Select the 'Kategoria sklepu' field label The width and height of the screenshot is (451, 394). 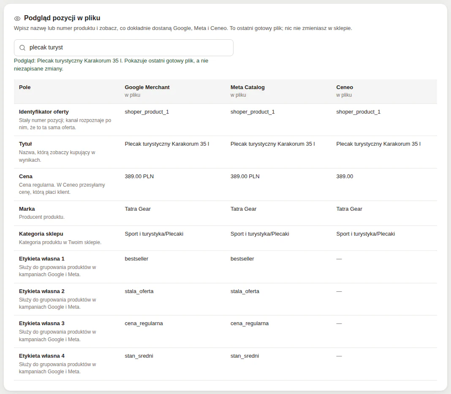coord(41,234)
